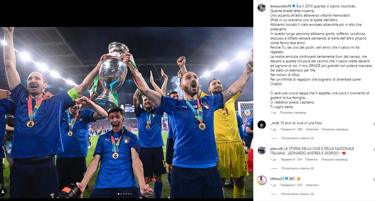The height and width of the screenshot is (201, 375).
Task: Open bonuccileo19 profile avatar
Action: (x=261, y=8)
